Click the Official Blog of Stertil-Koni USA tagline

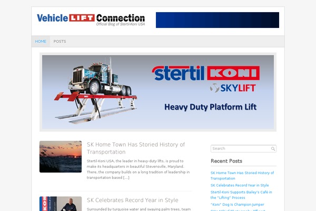tap(121, 24)
